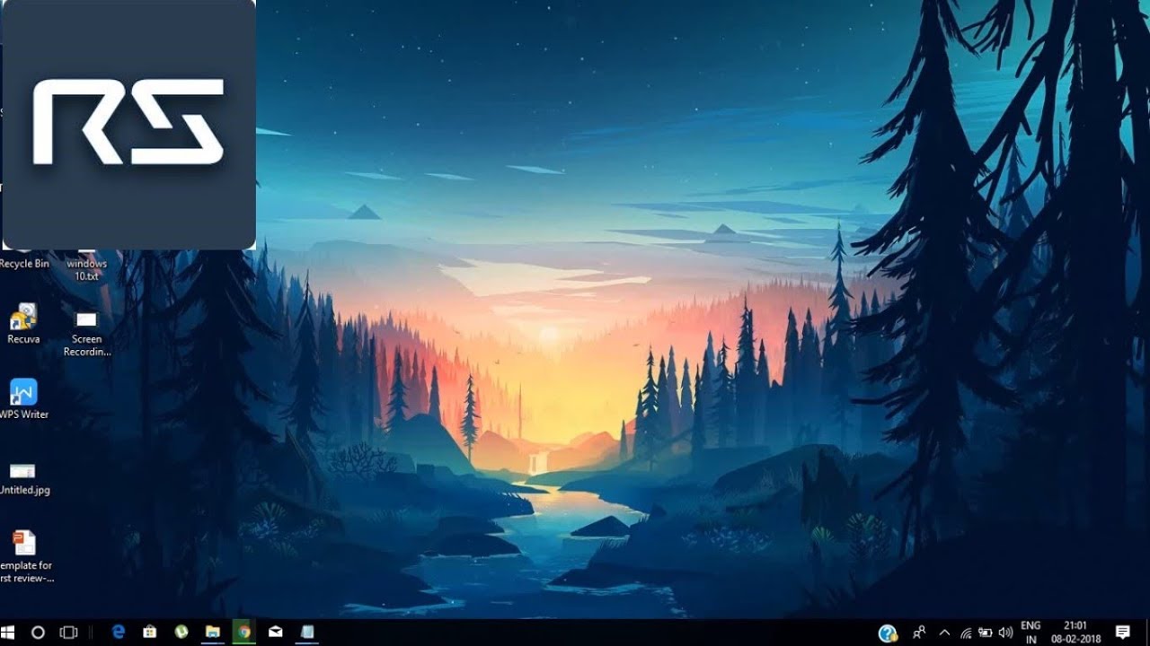This screenshot has width=1150, height=646.
Task: Open Task View on the taskbar
Action: pos(68,632)
